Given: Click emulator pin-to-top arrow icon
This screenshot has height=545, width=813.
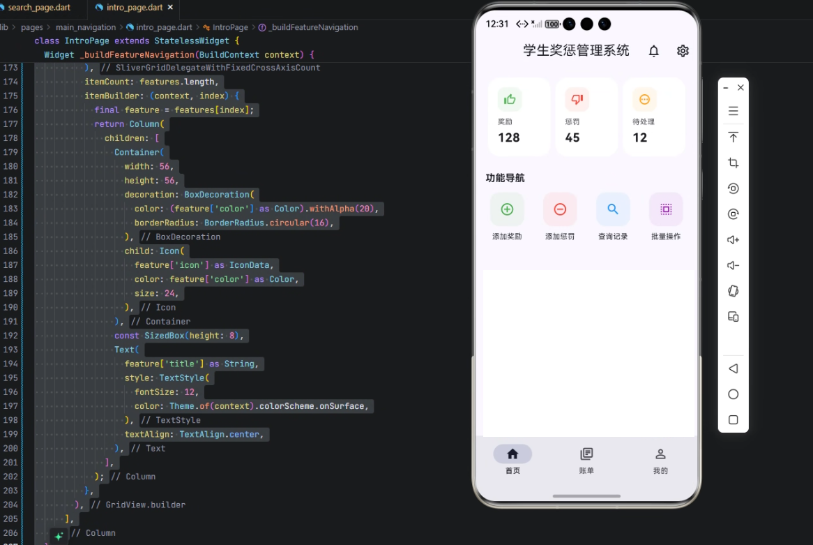Looking at the screenshot, I should [x=733, y=137].
